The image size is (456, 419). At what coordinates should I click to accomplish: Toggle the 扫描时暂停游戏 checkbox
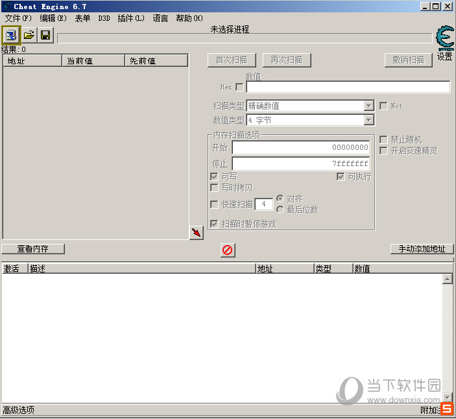click(x=214, y=224)
